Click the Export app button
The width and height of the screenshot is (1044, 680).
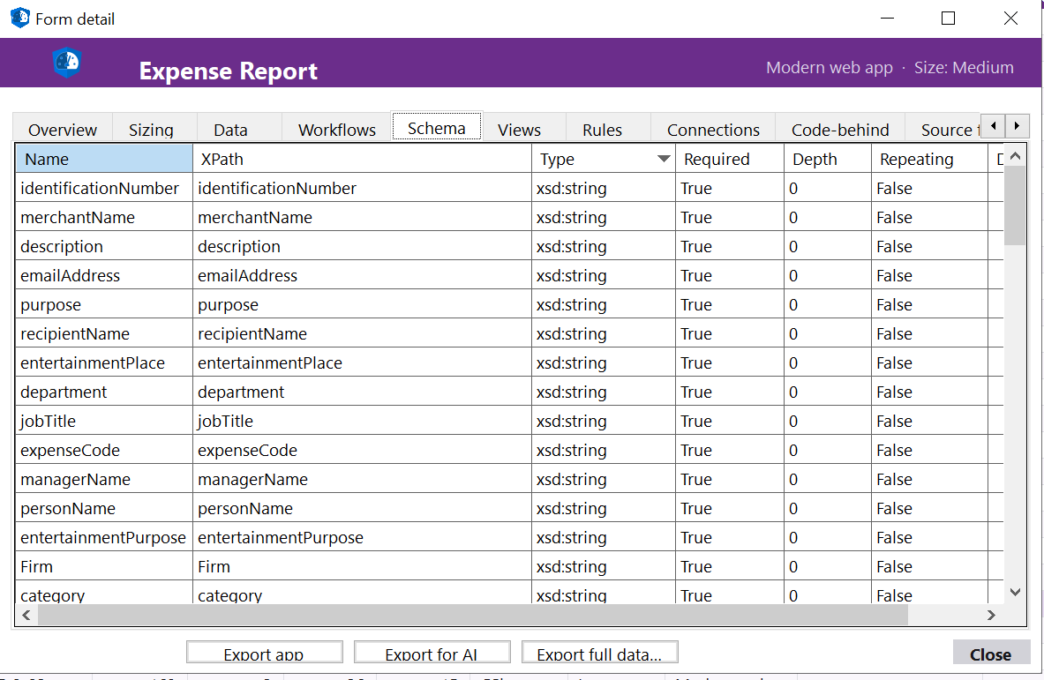[264, 652]
